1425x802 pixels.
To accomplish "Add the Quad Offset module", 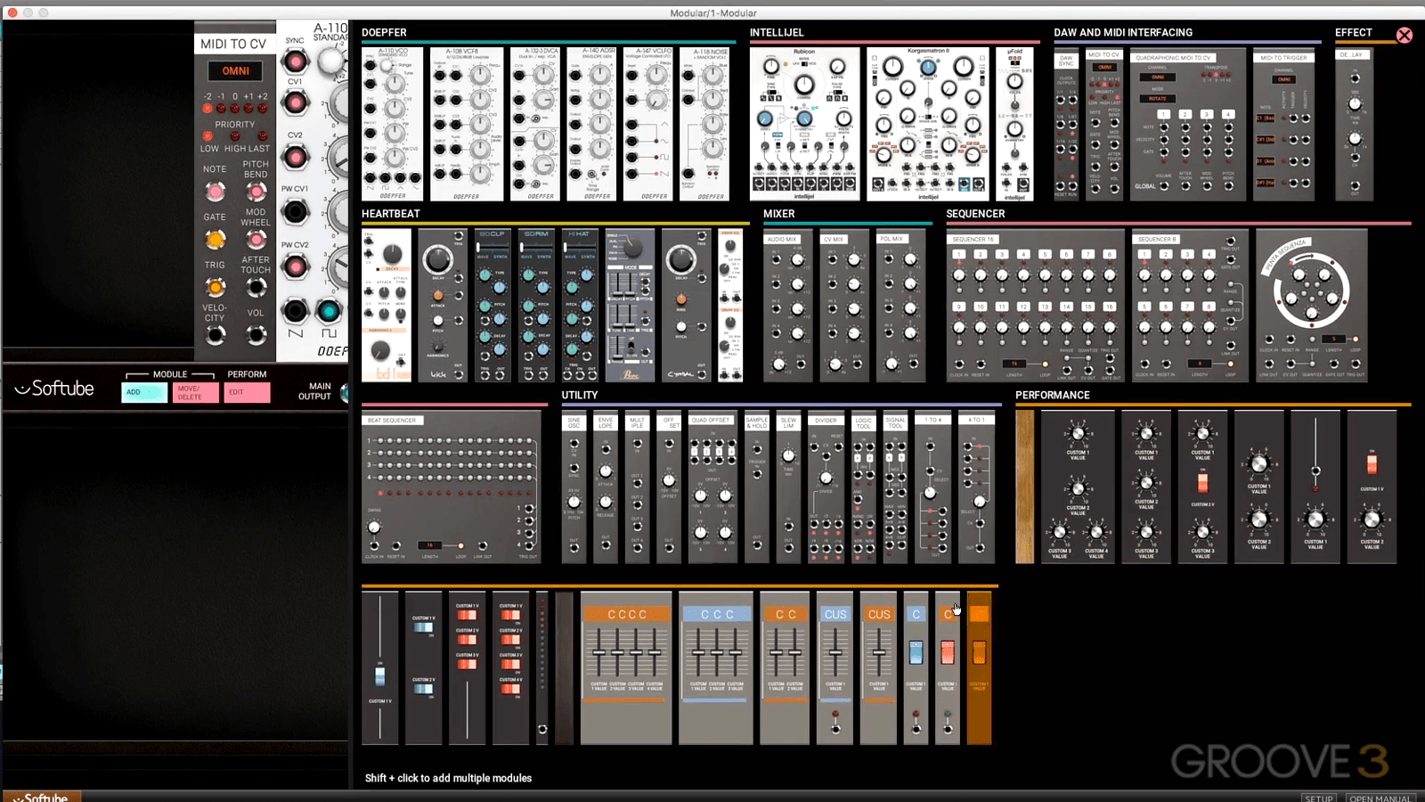I will pos(712,488).
